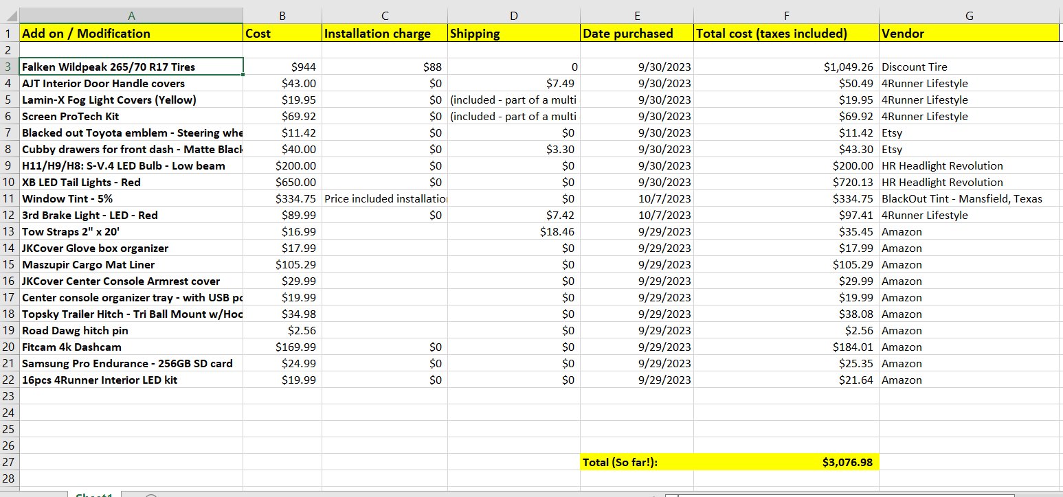Select the row 11 header number

(9, 198)
